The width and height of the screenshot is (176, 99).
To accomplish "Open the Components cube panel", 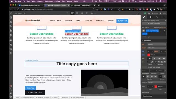I will point(11,22).
